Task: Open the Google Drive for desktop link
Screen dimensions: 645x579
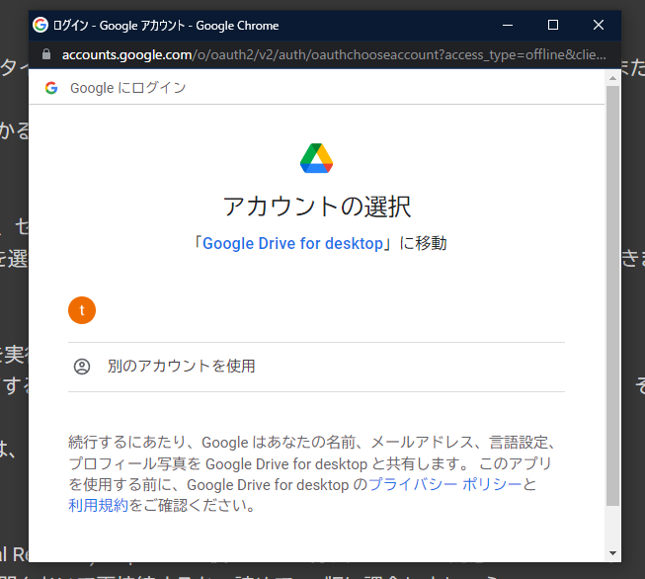Action: point(292,243)
